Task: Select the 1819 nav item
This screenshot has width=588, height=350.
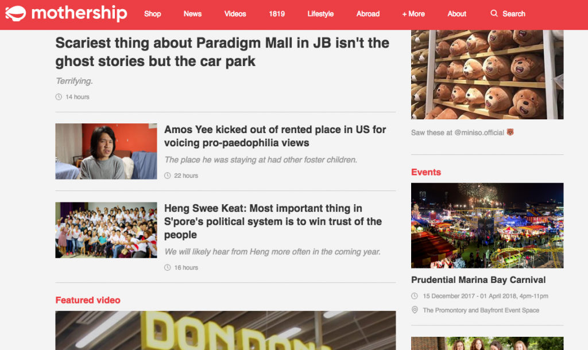Action: 277,14
